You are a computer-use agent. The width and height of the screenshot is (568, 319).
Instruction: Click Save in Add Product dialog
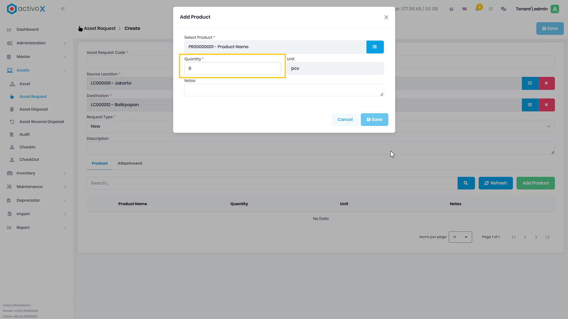click(x=374, y=120)
